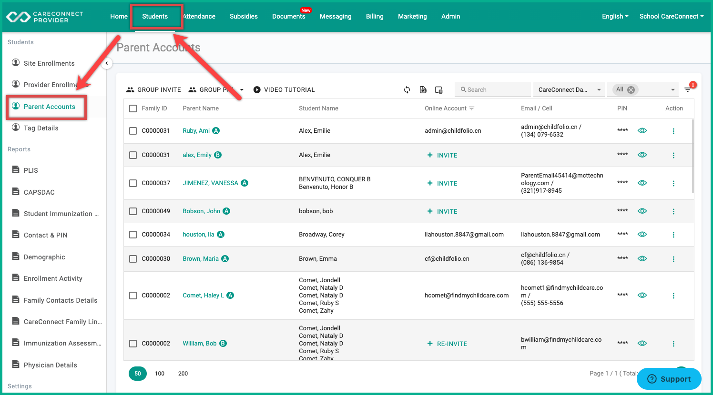This screenshot has width=713, height=395.
Task: Set page size to 200 rows
Action: (183, 374)
